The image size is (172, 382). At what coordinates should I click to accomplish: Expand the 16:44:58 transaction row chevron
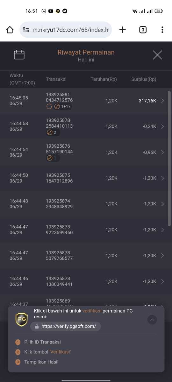(163, 126)
